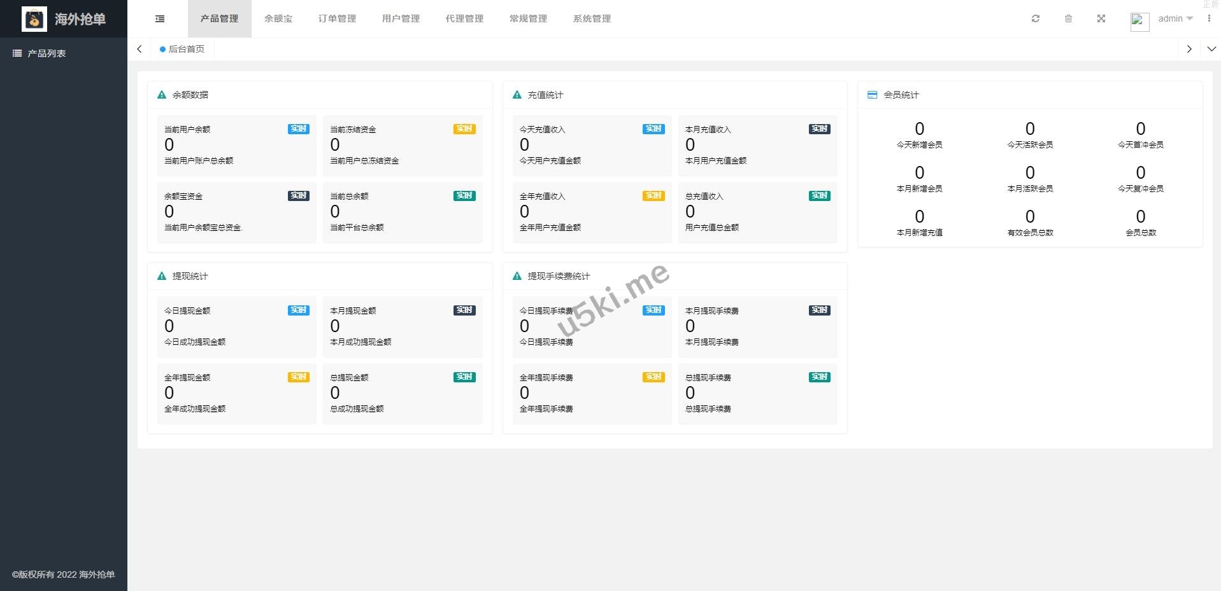Click the 会员统计 card icon
Viewport: 1221px width, 591px height.
[x=872, y=95]
